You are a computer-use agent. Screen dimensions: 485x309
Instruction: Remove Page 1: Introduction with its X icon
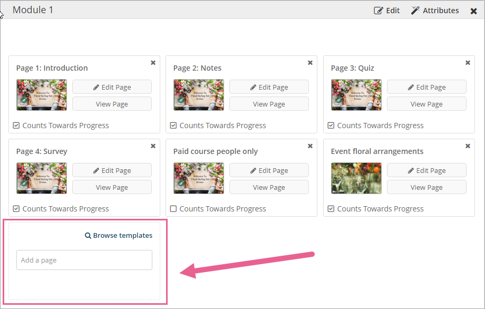click(x=153, y=63)
